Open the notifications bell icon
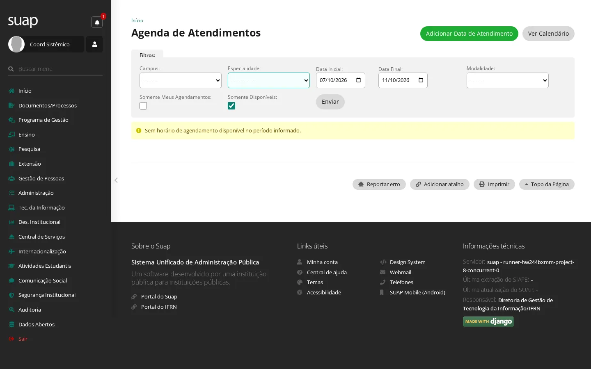591x369 pixels. [97, 22]
